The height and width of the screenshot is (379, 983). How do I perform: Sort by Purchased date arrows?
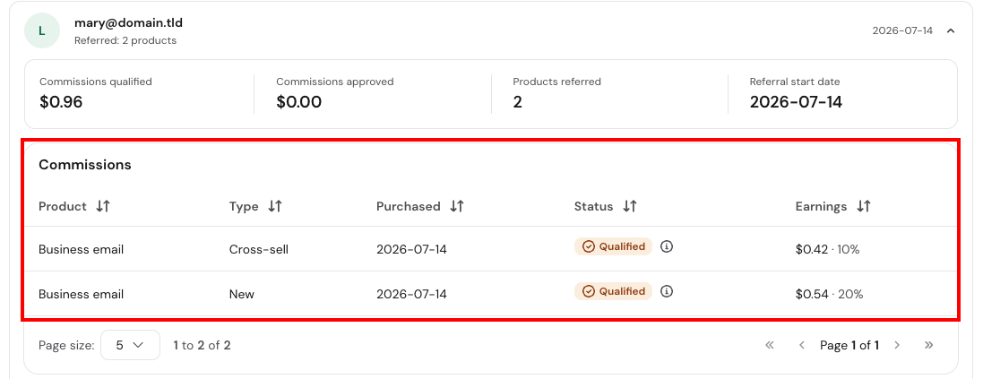(456, 206)
